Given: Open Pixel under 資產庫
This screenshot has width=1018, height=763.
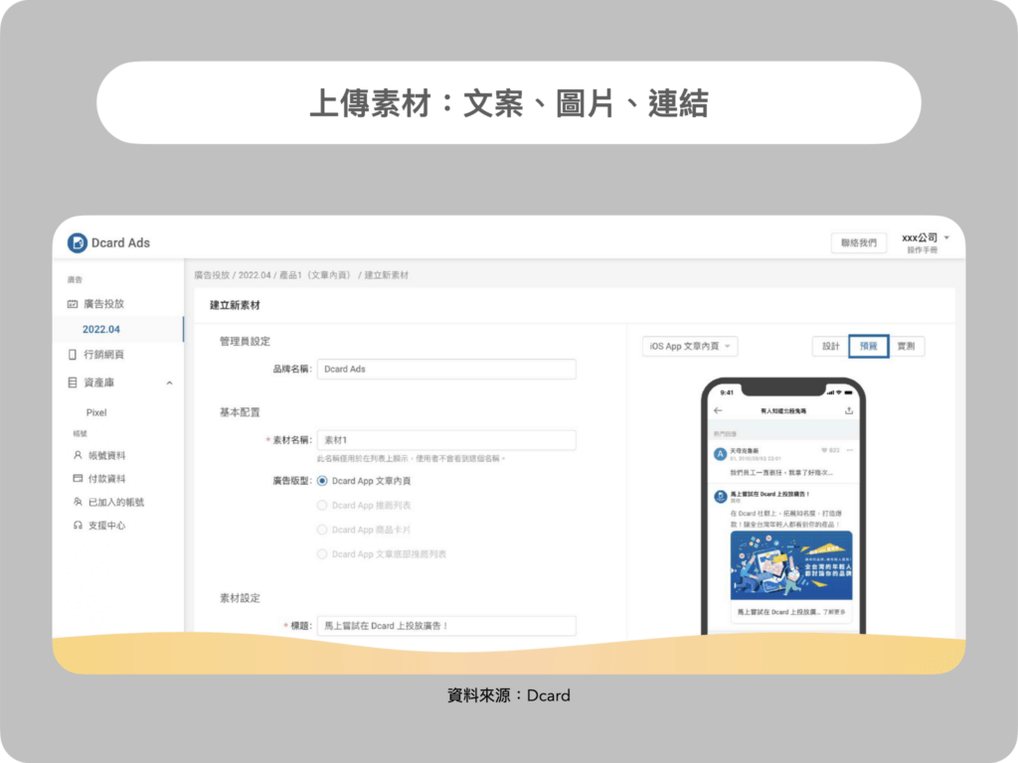Looking at the screenshot, I should 96,412.
